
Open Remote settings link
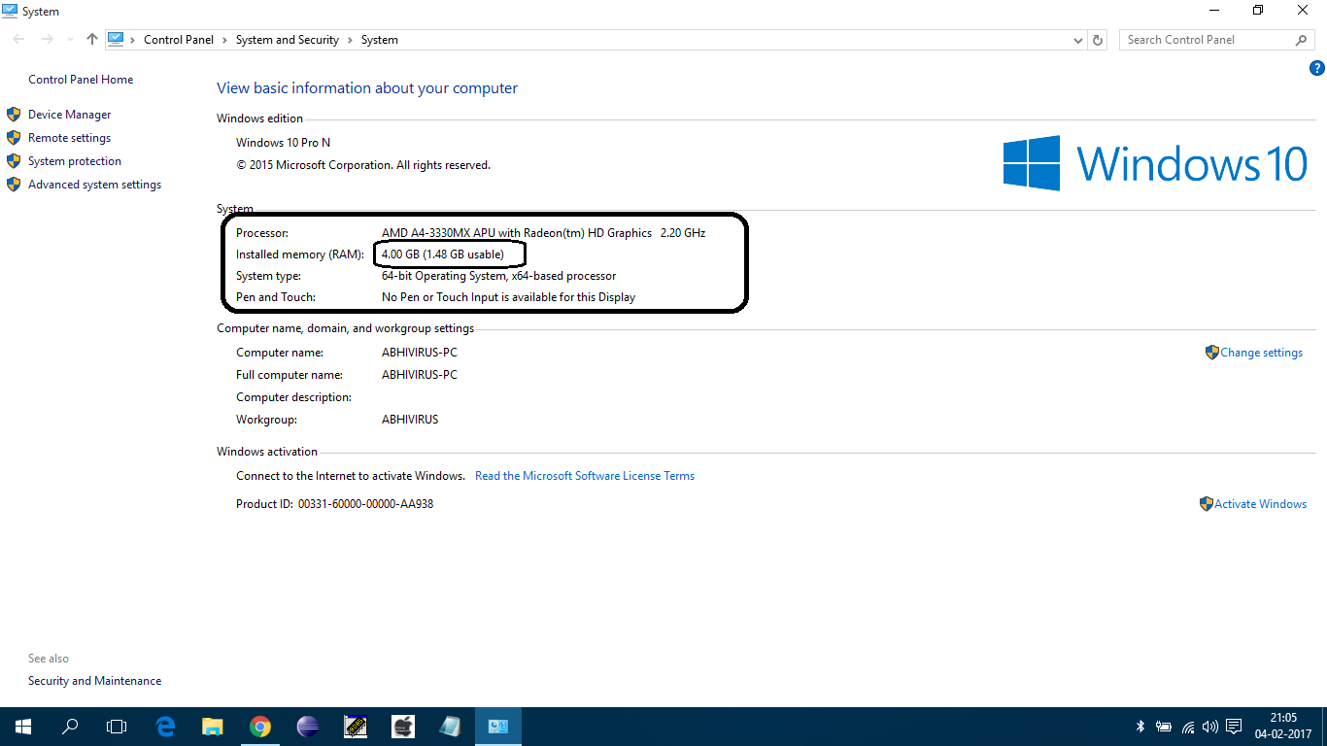click(x=70, y=138)
